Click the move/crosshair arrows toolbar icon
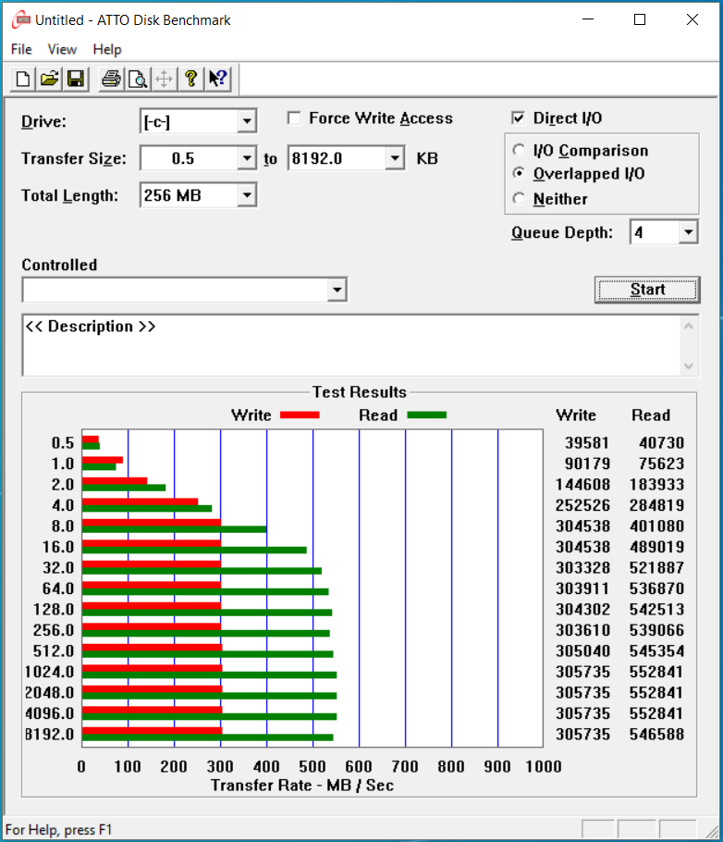Image resolution: width=723 pixels, height=842 pixels. tap(165, 80)
